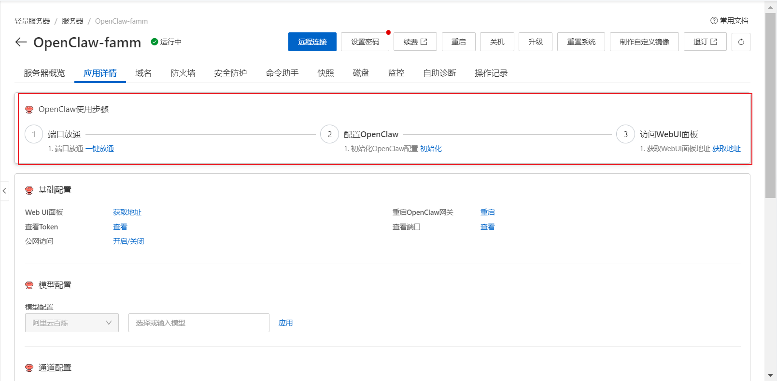Click the green 运行中 status icon

(x=155, y=42)
